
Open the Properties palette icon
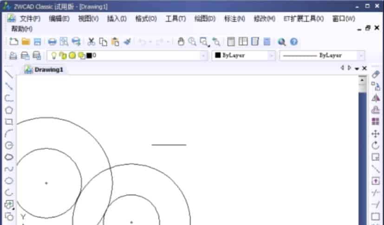pos(231,42)
